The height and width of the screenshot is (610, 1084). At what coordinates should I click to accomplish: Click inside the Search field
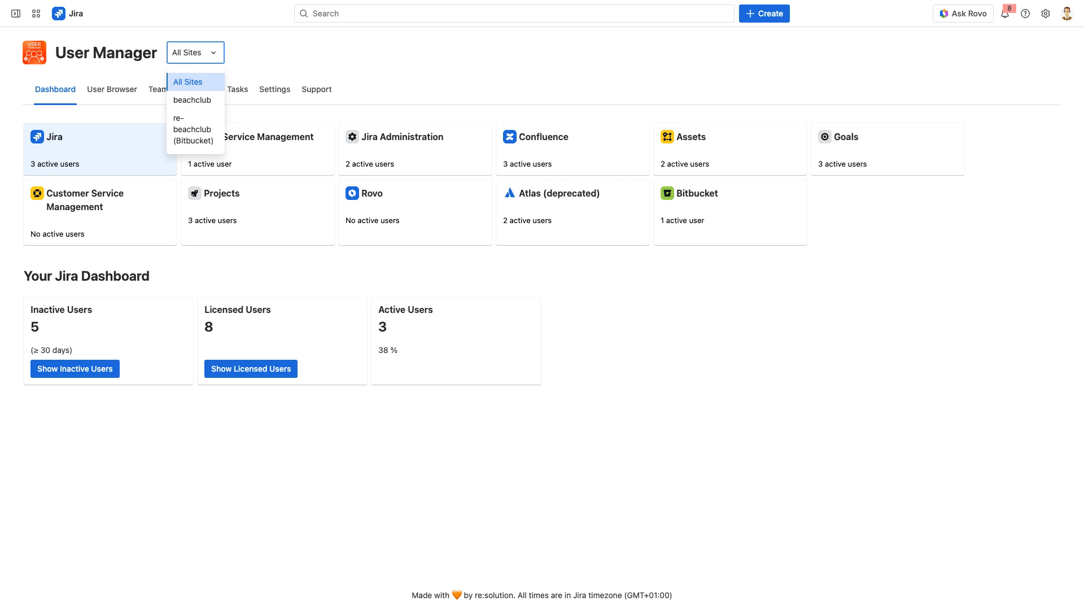click(513, 13)
